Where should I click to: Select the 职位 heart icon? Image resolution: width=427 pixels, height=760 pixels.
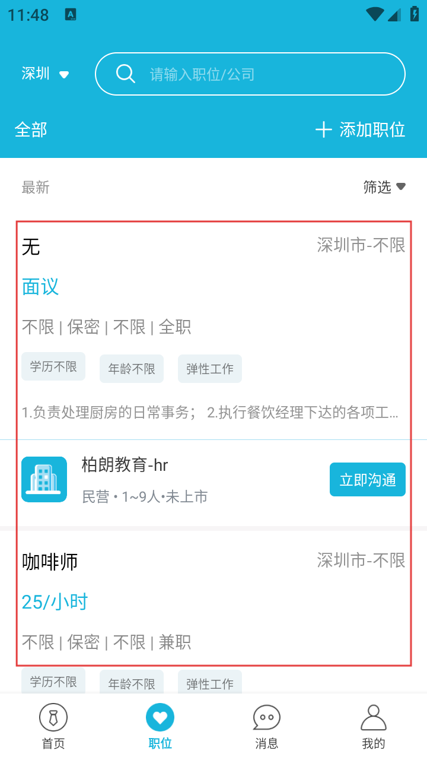coord(160,717)
